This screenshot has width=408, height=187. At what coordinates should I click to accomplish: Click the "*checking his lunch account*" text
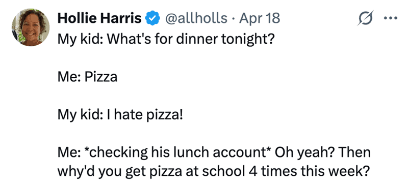pyautogui.click(x=178, y=153)
